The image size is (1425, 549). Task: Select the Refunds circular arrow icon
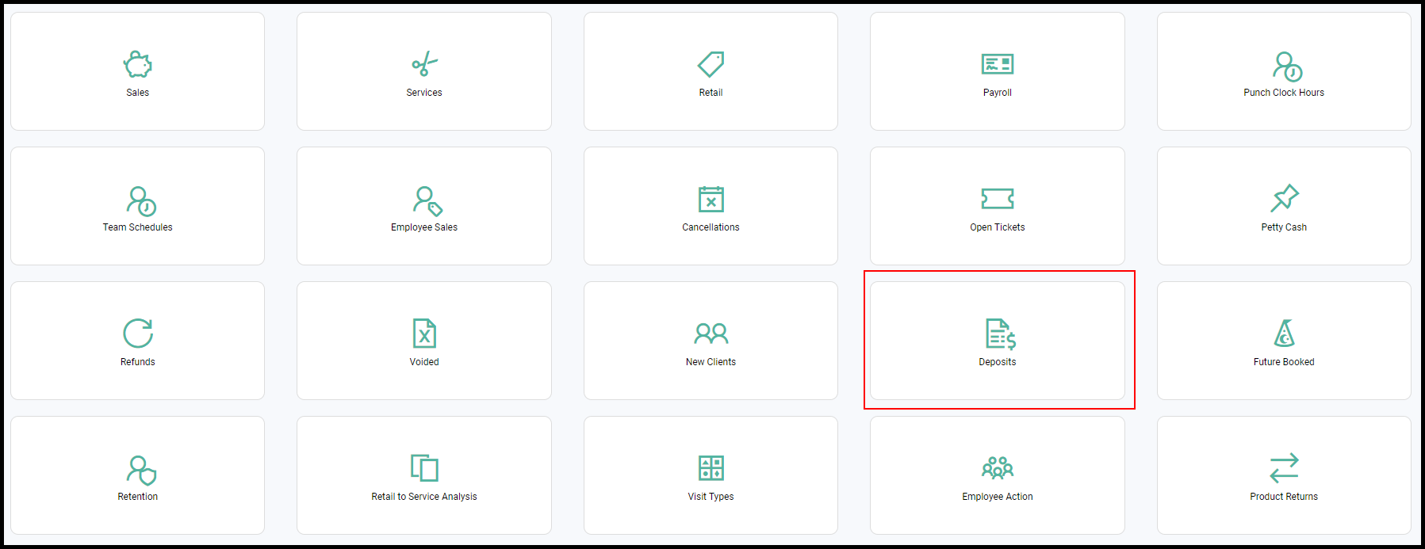click(x=138, y=334)
